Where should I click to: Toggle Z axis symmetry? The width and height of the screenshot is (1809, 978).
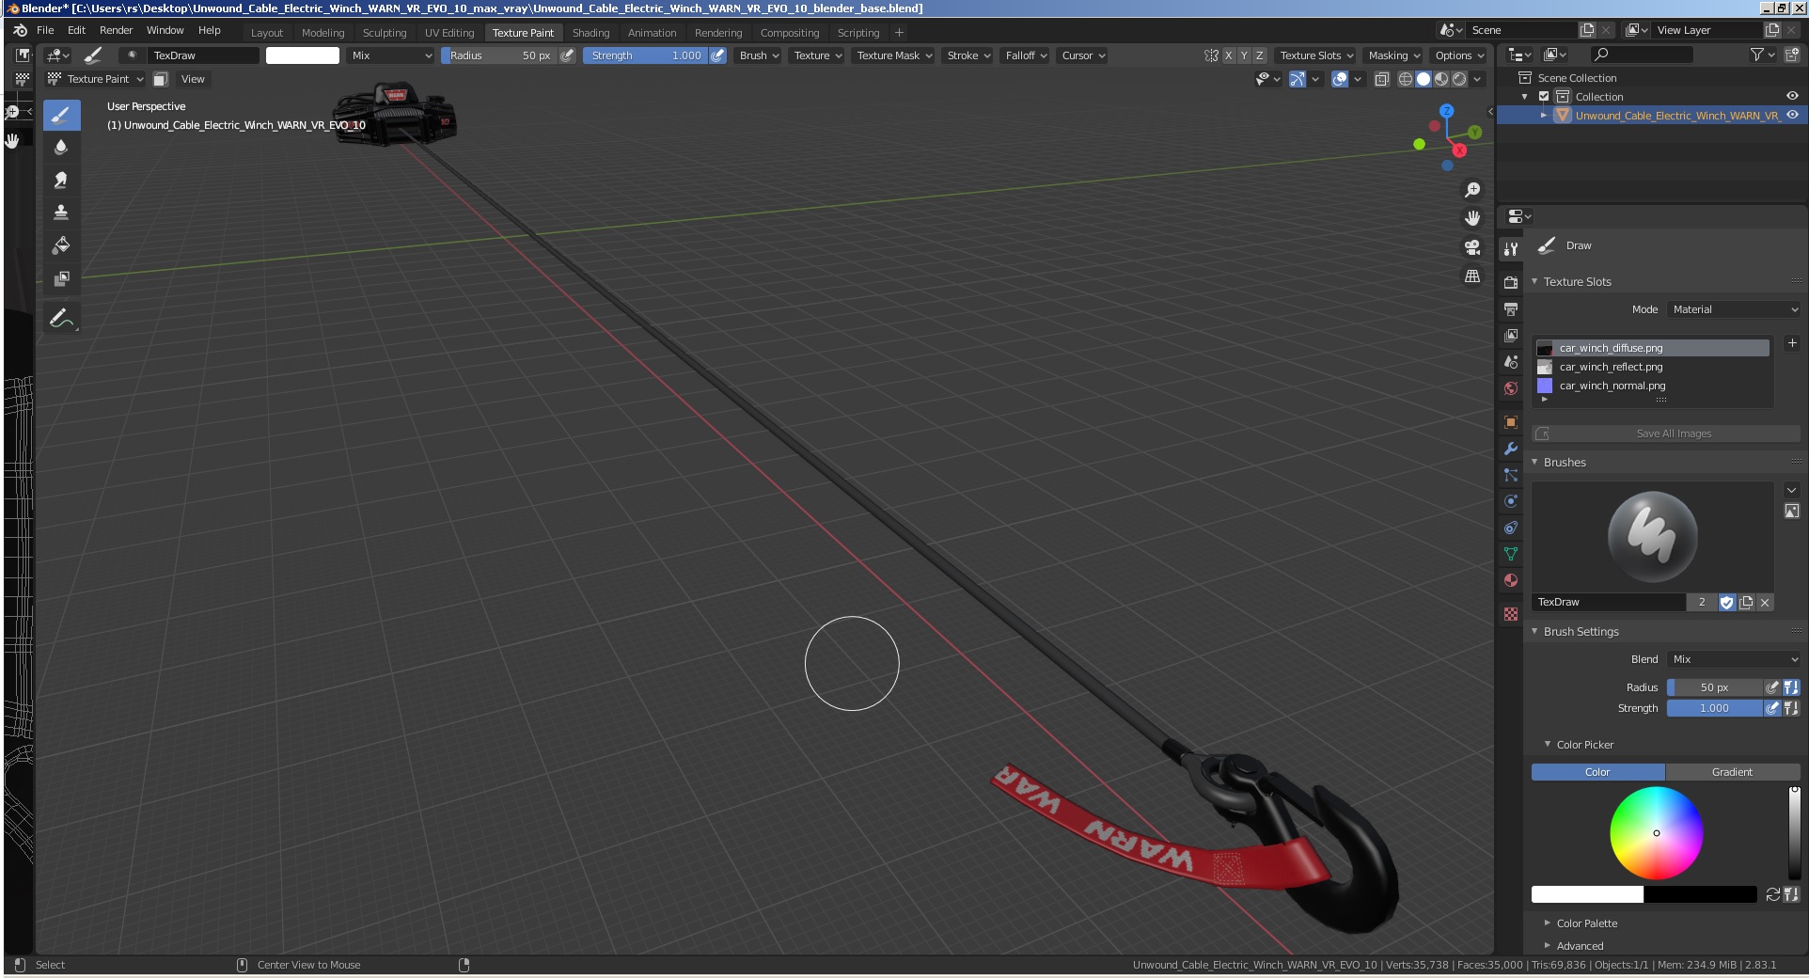1260,55
